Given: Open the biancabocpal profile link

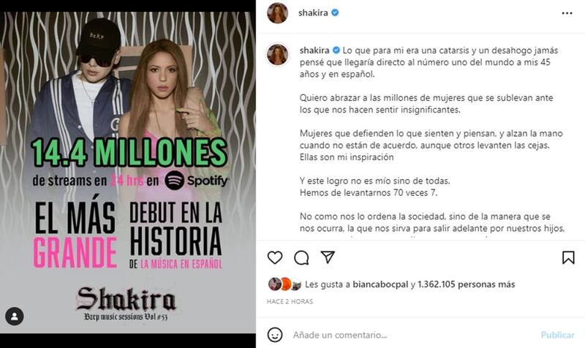Looking at the screenshot, I should pos(380,284).
